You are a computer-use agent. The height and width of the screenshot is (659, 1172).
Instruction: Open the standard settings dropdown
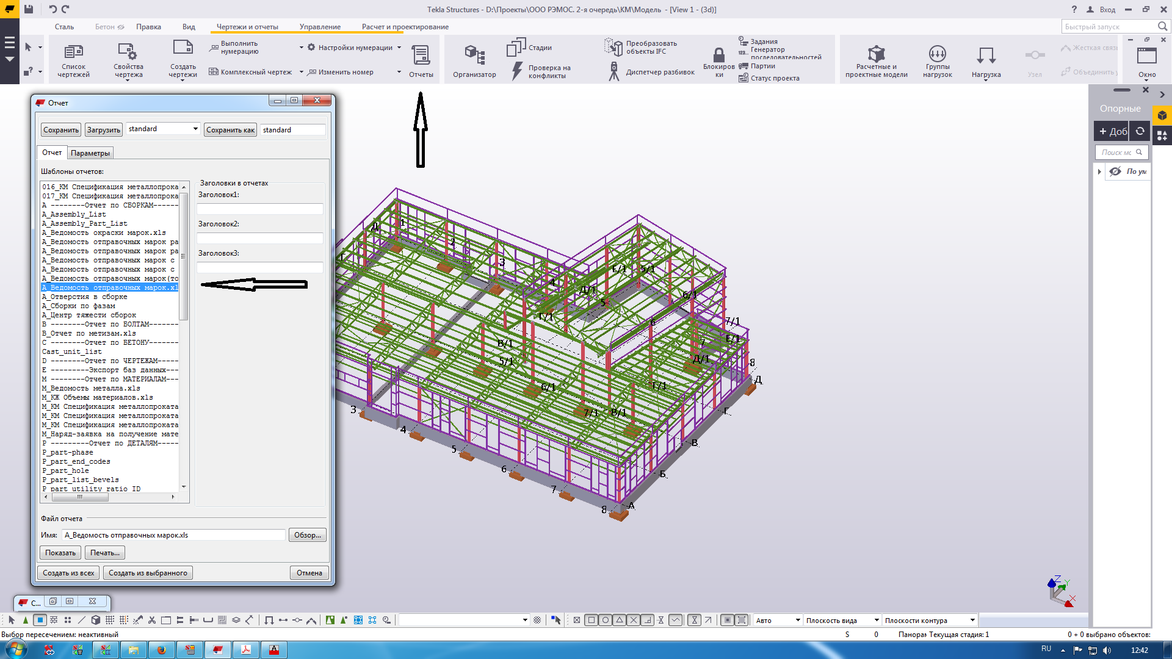[195, 129]
